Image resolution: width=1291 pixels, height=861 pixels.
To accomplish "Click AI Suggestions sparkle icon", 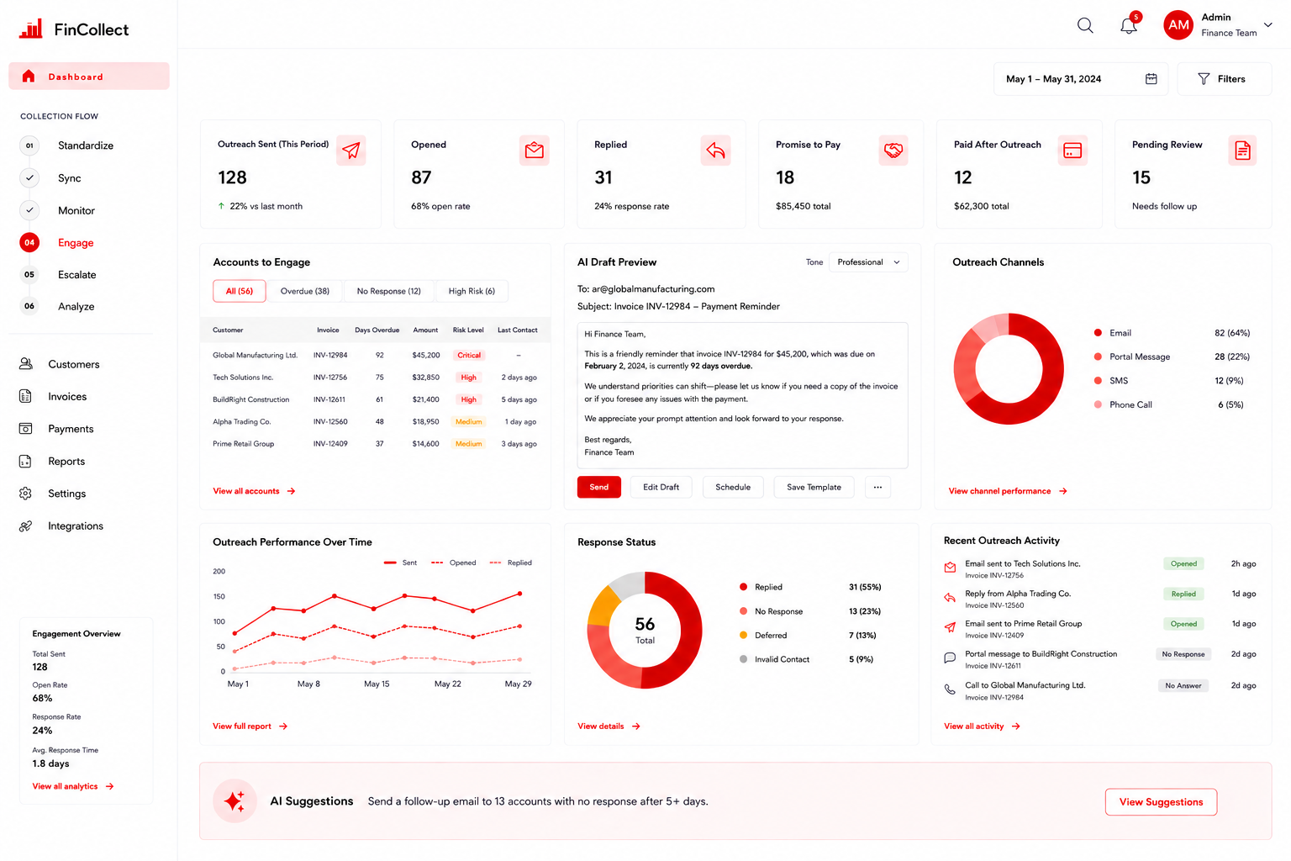I will point(234,801).
